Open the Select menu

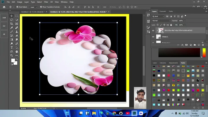click(x=39, y=2)
